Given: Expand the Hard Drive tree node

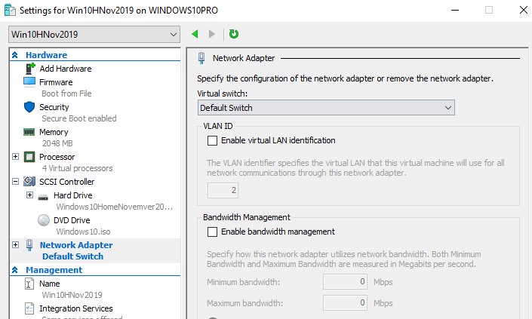Looking at the screenshot, I should 29,195.
